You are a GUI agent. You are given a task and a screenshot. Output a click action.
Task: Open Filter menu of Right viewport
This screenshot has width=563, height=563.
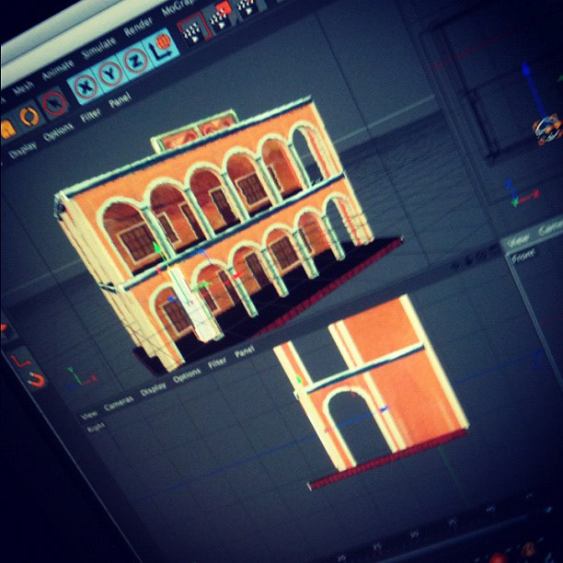(x=217, y=363)
